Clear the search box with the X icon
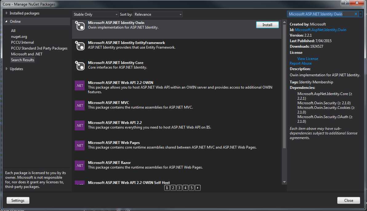This screenshot has width=367, height=211. click(x=356, y=14)
